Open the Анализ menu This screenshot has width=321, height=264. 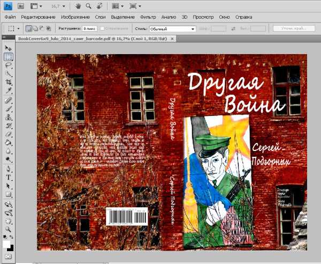(x=169, y=17)
